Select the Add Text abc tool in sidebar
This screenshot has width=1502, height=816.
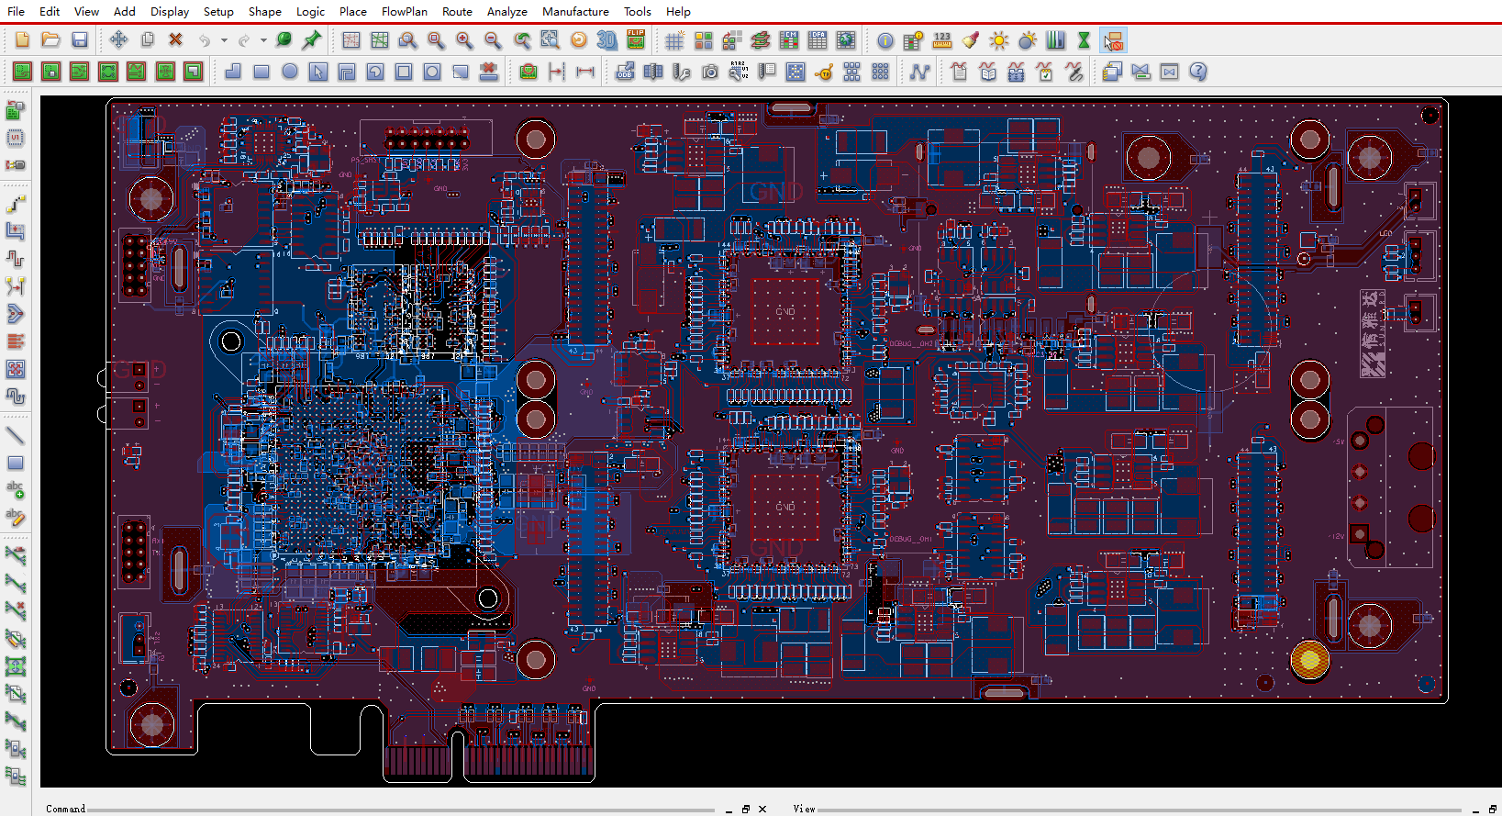(16, 490)
